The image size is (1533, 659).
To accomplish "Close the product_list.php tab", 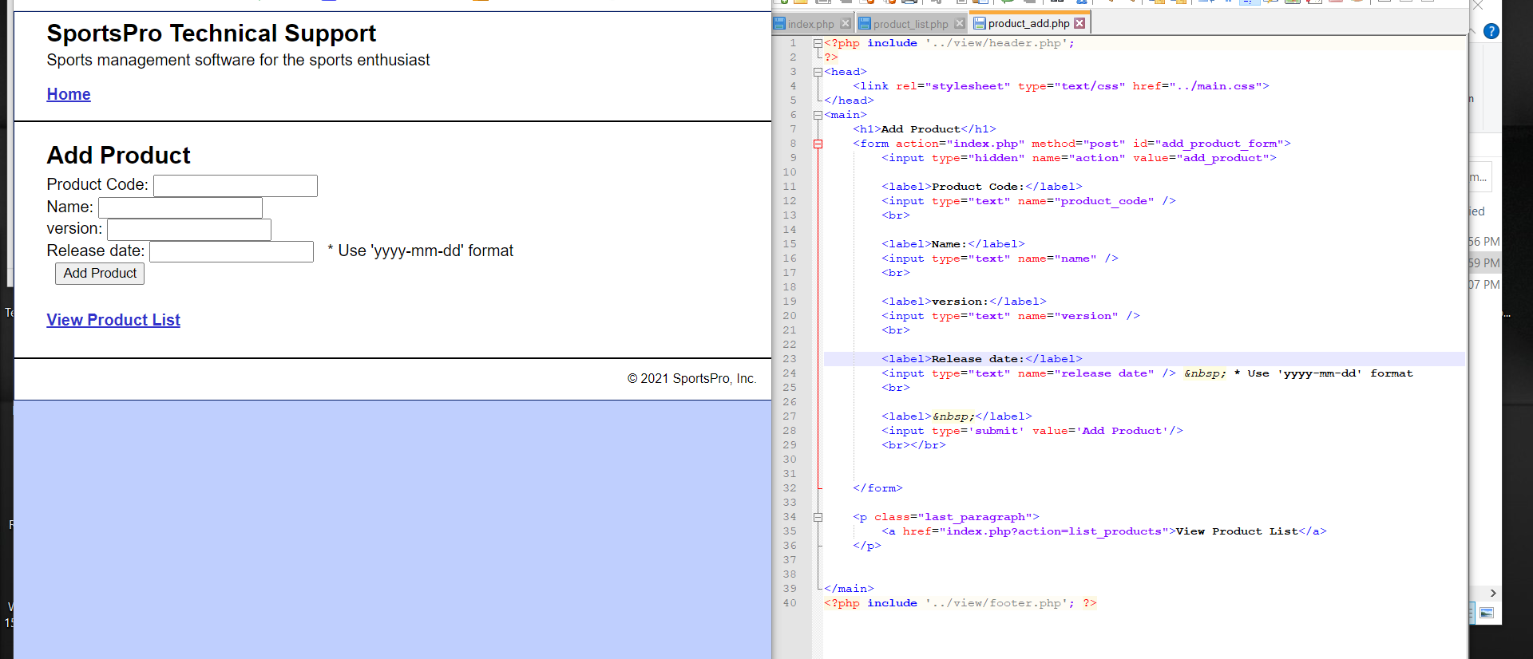I will (960, 24).
